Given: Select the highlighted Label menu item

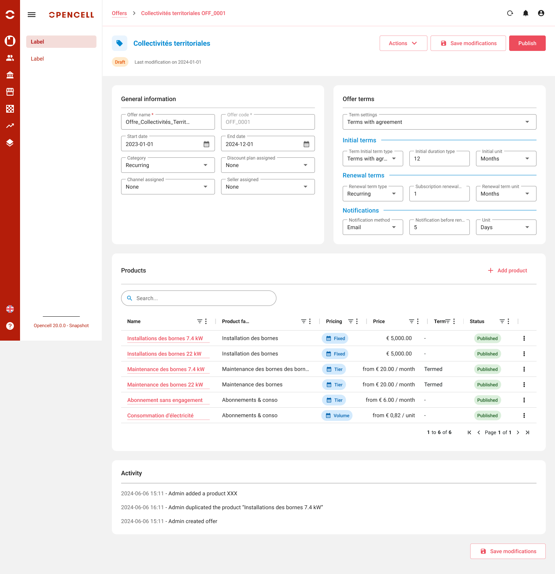Looking at the screenshot, I should [x=61, y=42].
